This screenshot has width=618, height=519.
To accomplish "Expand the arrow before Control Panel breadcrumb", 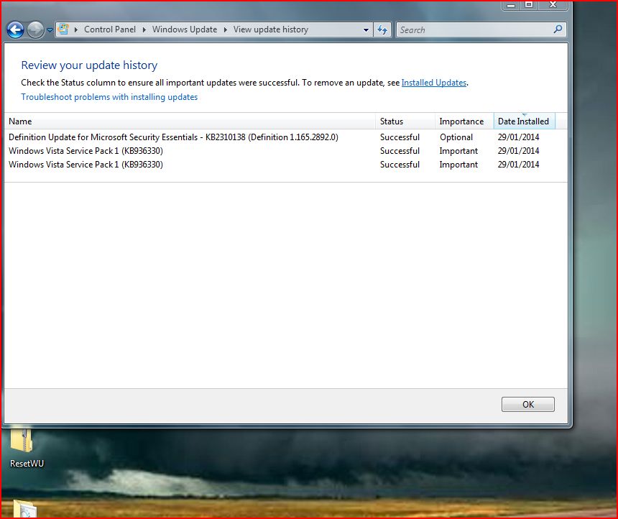I will [x=75, y=29].
